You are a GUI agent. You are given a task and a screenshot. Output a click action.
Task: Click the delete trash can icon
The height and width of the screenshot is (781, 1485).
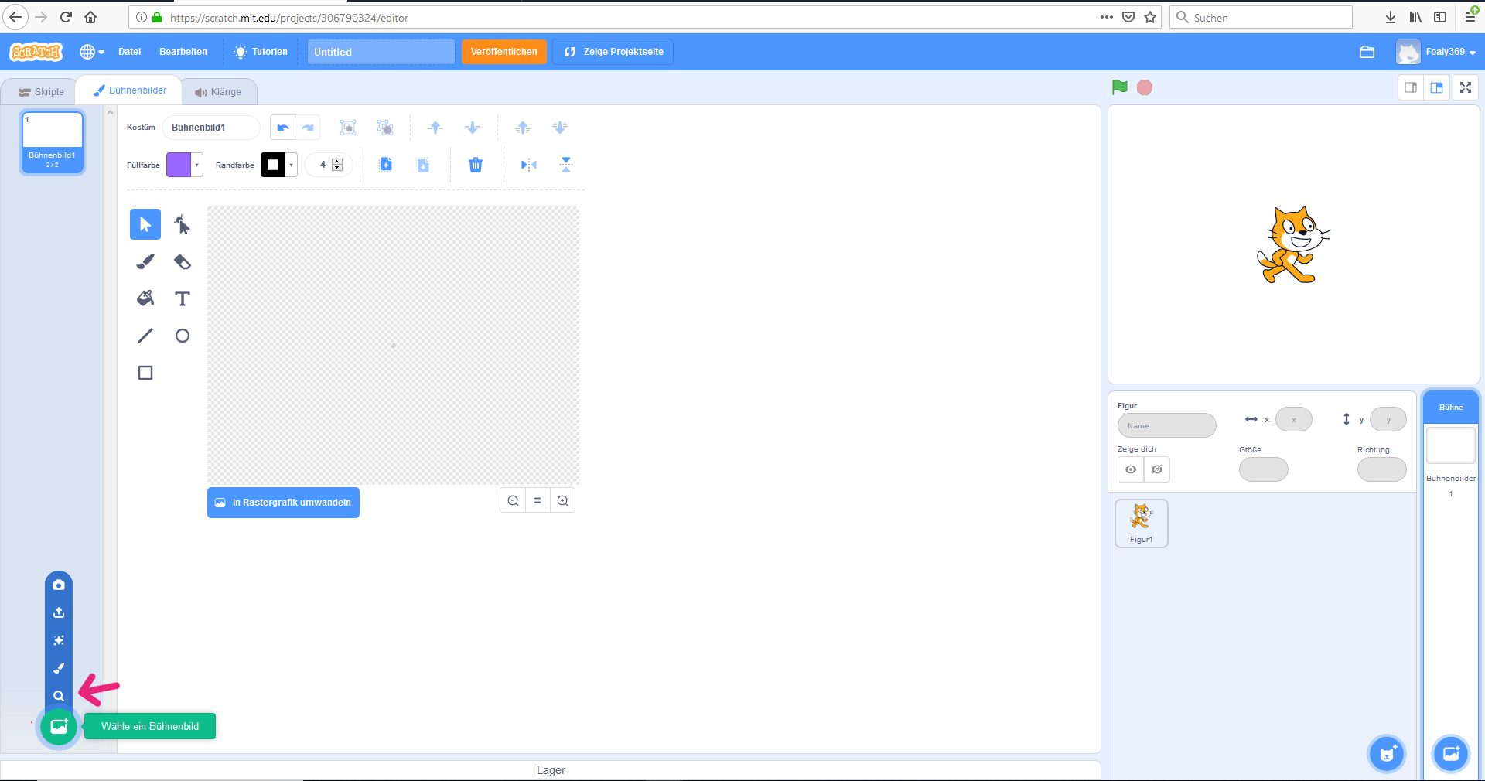coord(476,165)
